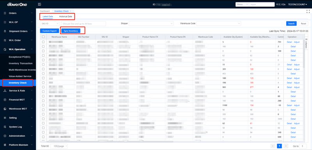Screen dimensions: 312x150
Task: Check the row with Available Qty 11
Action: [x=43, y=65]
